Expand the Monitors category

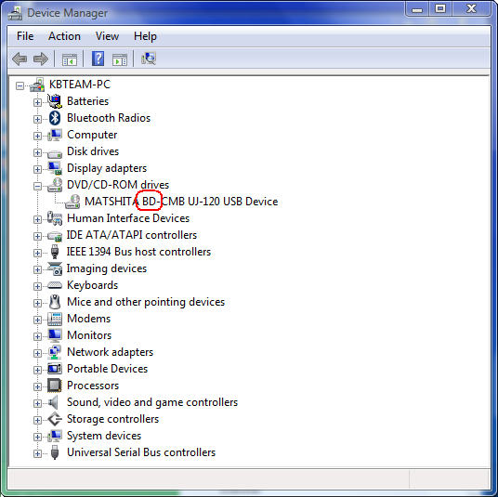[37, 336]
